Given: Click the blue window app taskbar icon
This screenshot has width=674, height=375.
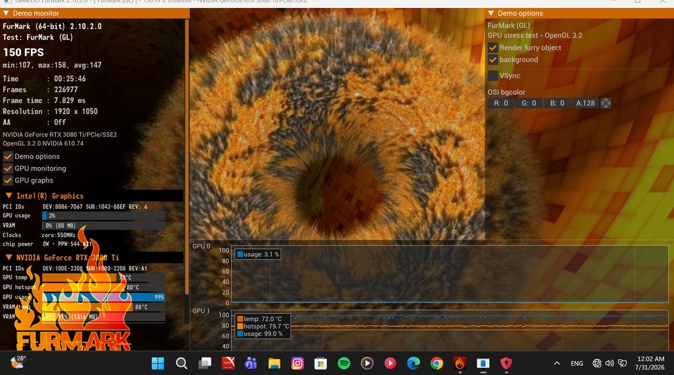Looking at the screenshot, I should [483, 364].
